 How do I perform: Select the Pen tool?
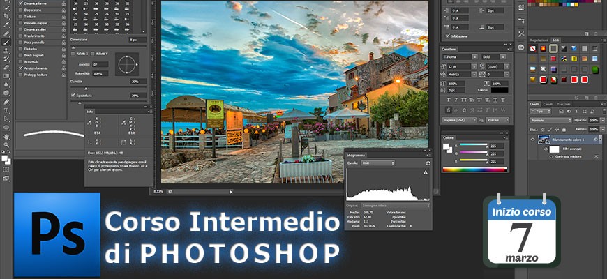tap(6, 102)
